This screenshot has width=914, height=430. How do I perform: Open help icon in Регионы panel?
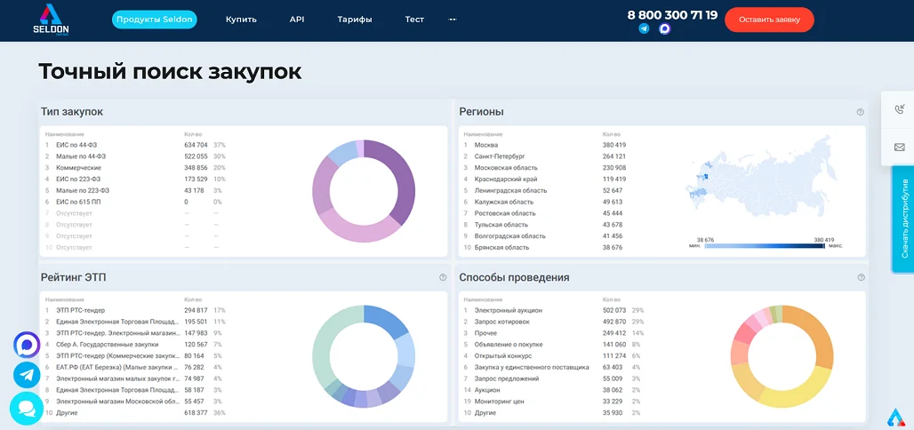[x=860, y=112]
